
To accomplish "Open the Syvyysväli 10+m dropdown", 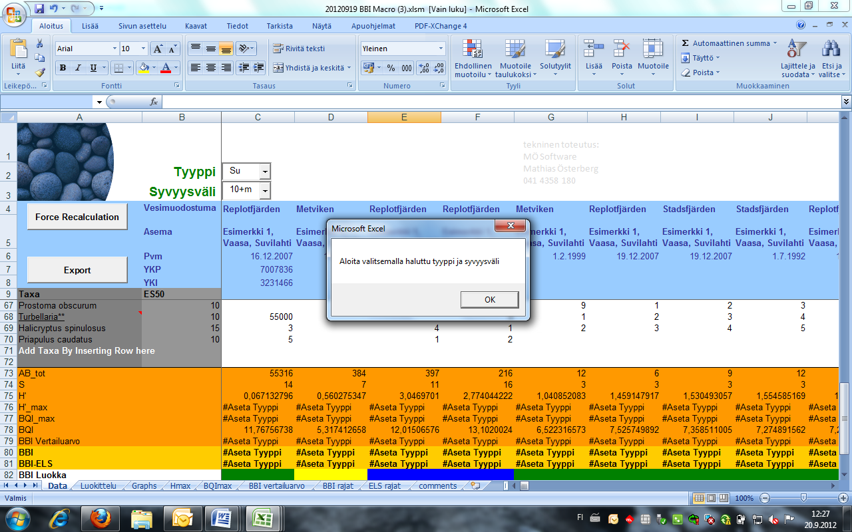I will pos(266,190).
